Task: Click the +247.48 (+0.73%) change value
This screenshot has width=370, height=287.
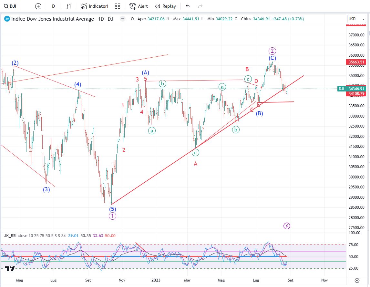Action: (x=288, y=19)
